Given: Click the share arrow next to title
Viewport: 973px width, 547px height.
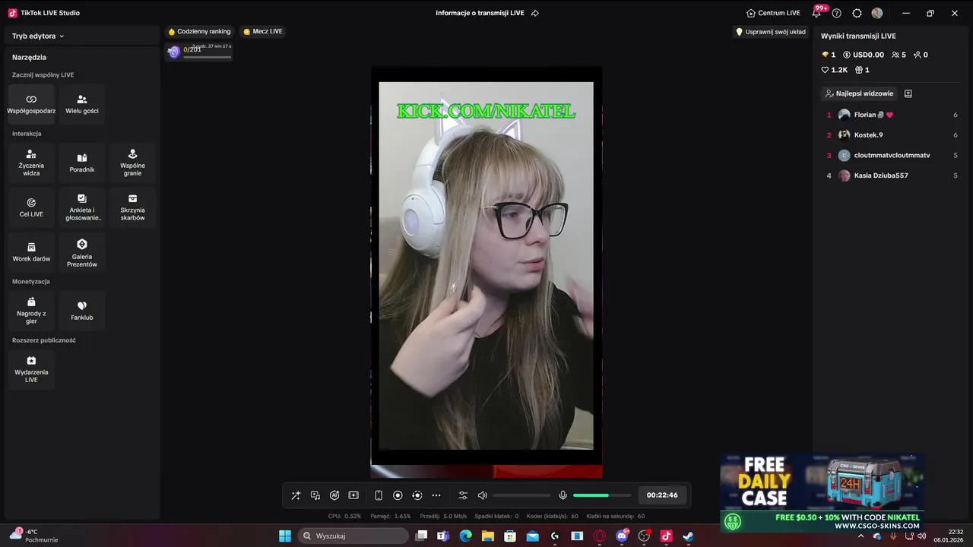Looking at the screenshot, I should pos(535,13).
